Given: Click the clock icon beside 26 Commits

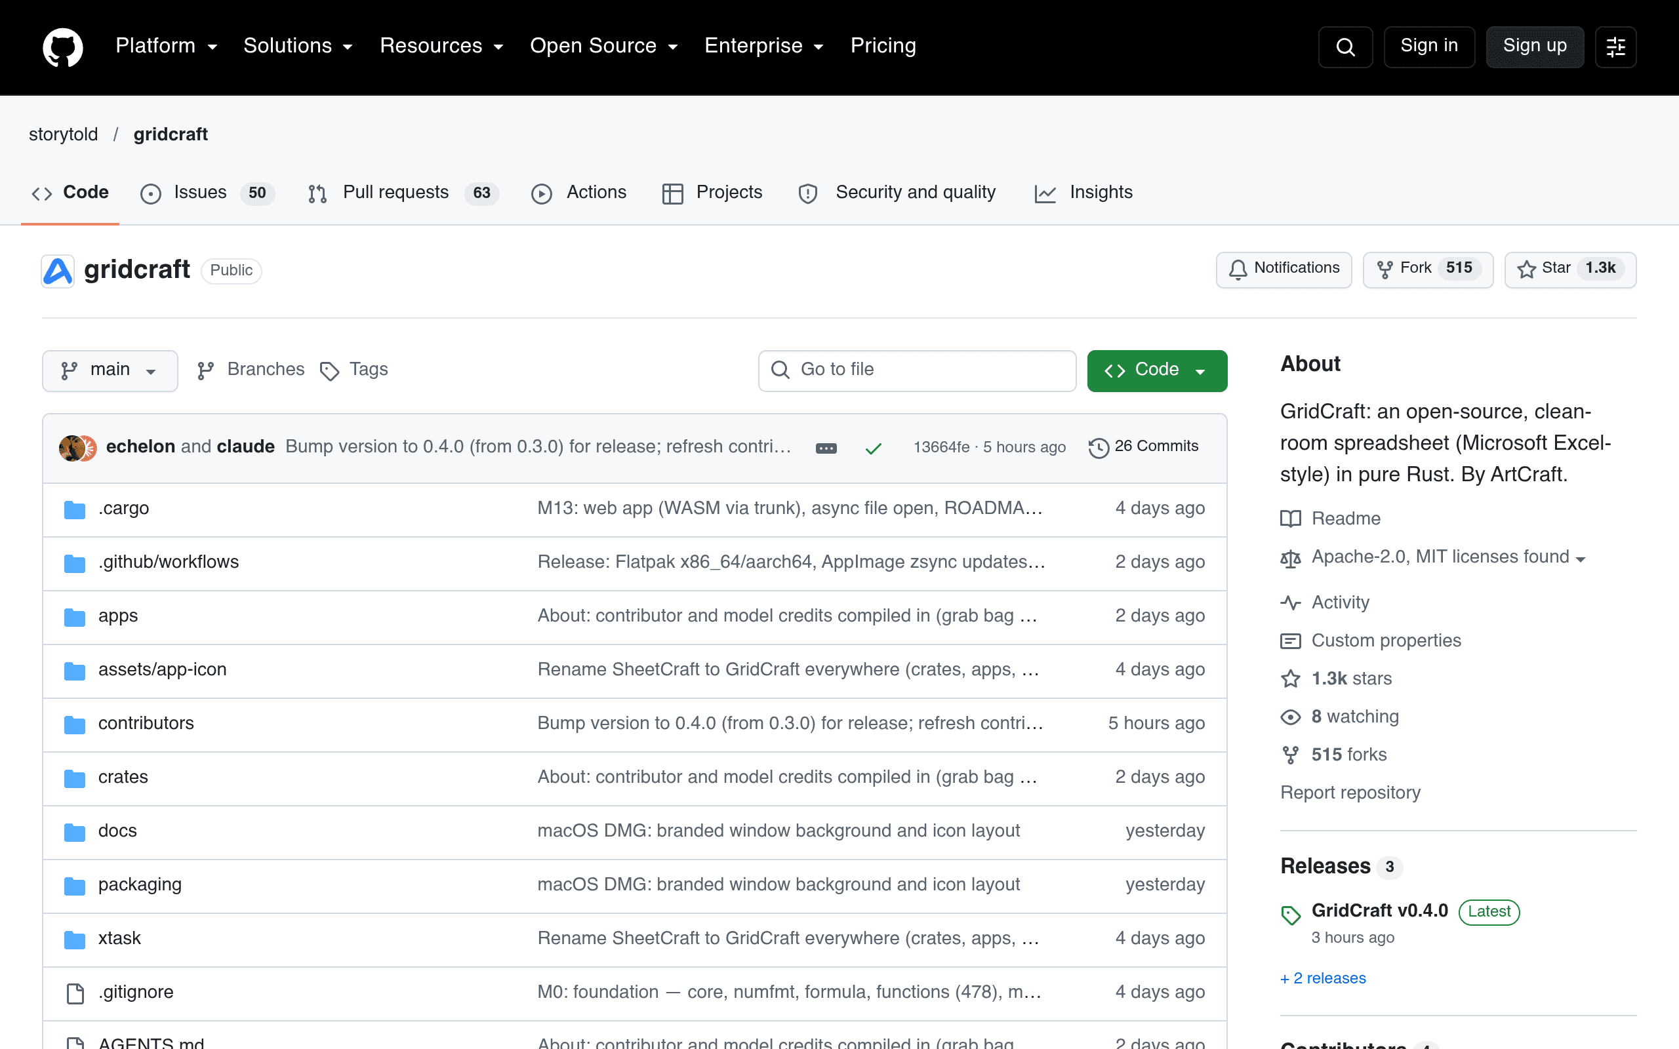Looking at the screenshot, I should click(1099, 448).
